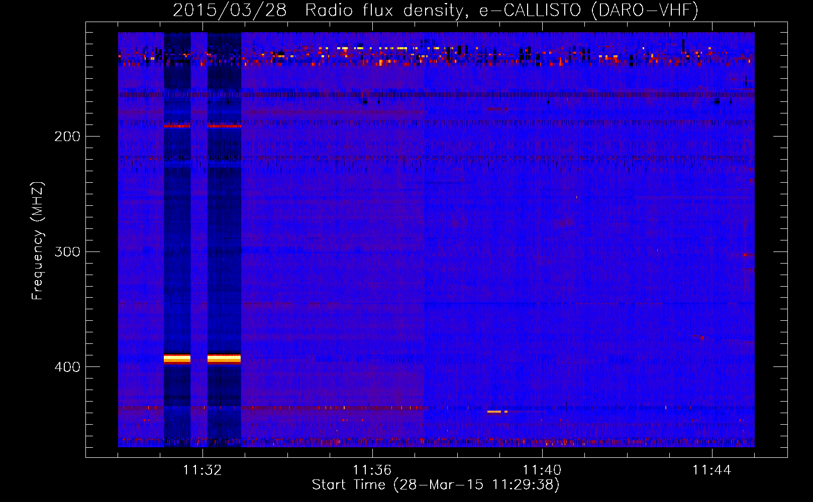
Task: Click the 400 frequency tick label
Action: [67, 367]
